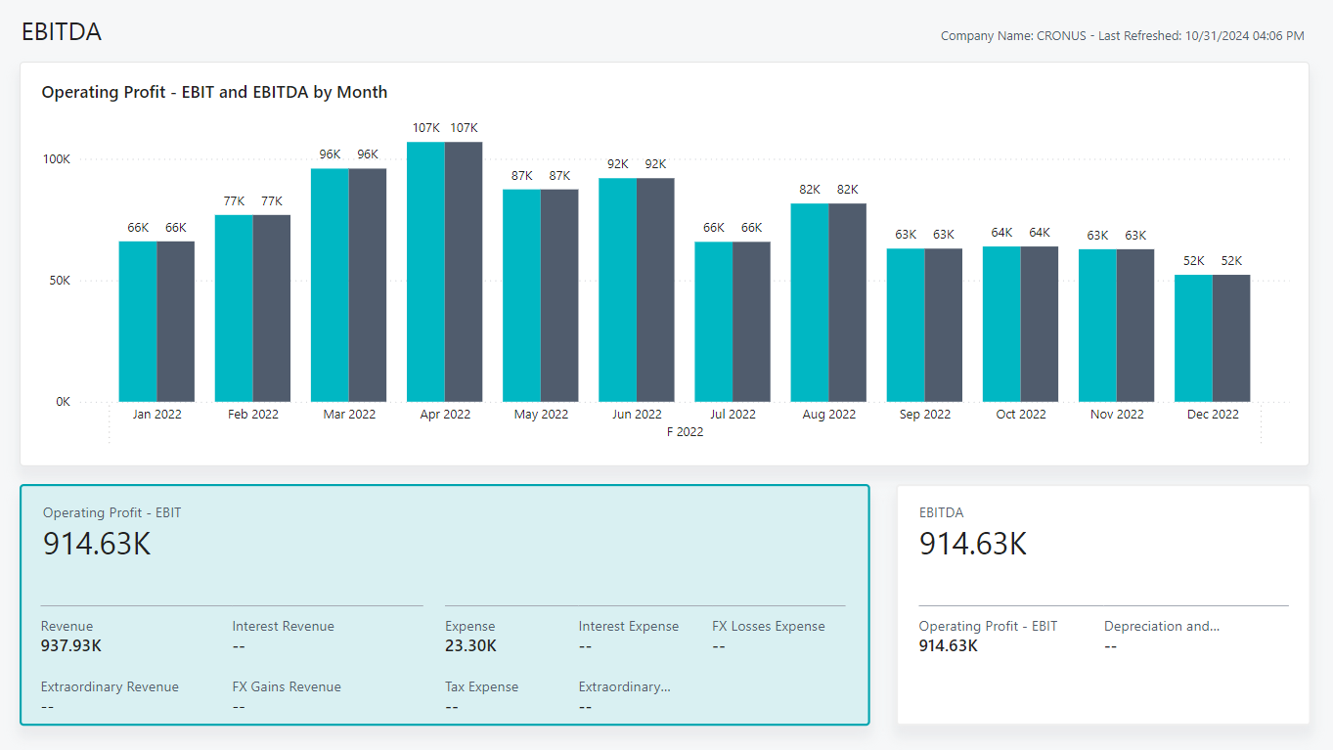Screen dimensions: 1333x750
Task: Click the 'F 2022' axis label
Action: [686, 431]
